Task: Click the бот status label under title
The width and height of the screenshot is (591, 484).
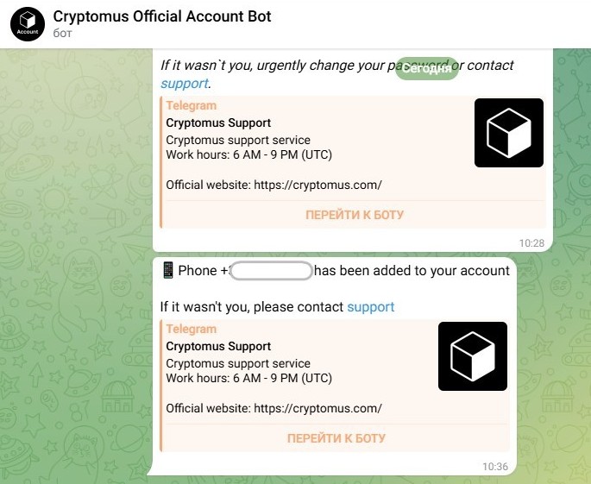Action: pos(63,34)
